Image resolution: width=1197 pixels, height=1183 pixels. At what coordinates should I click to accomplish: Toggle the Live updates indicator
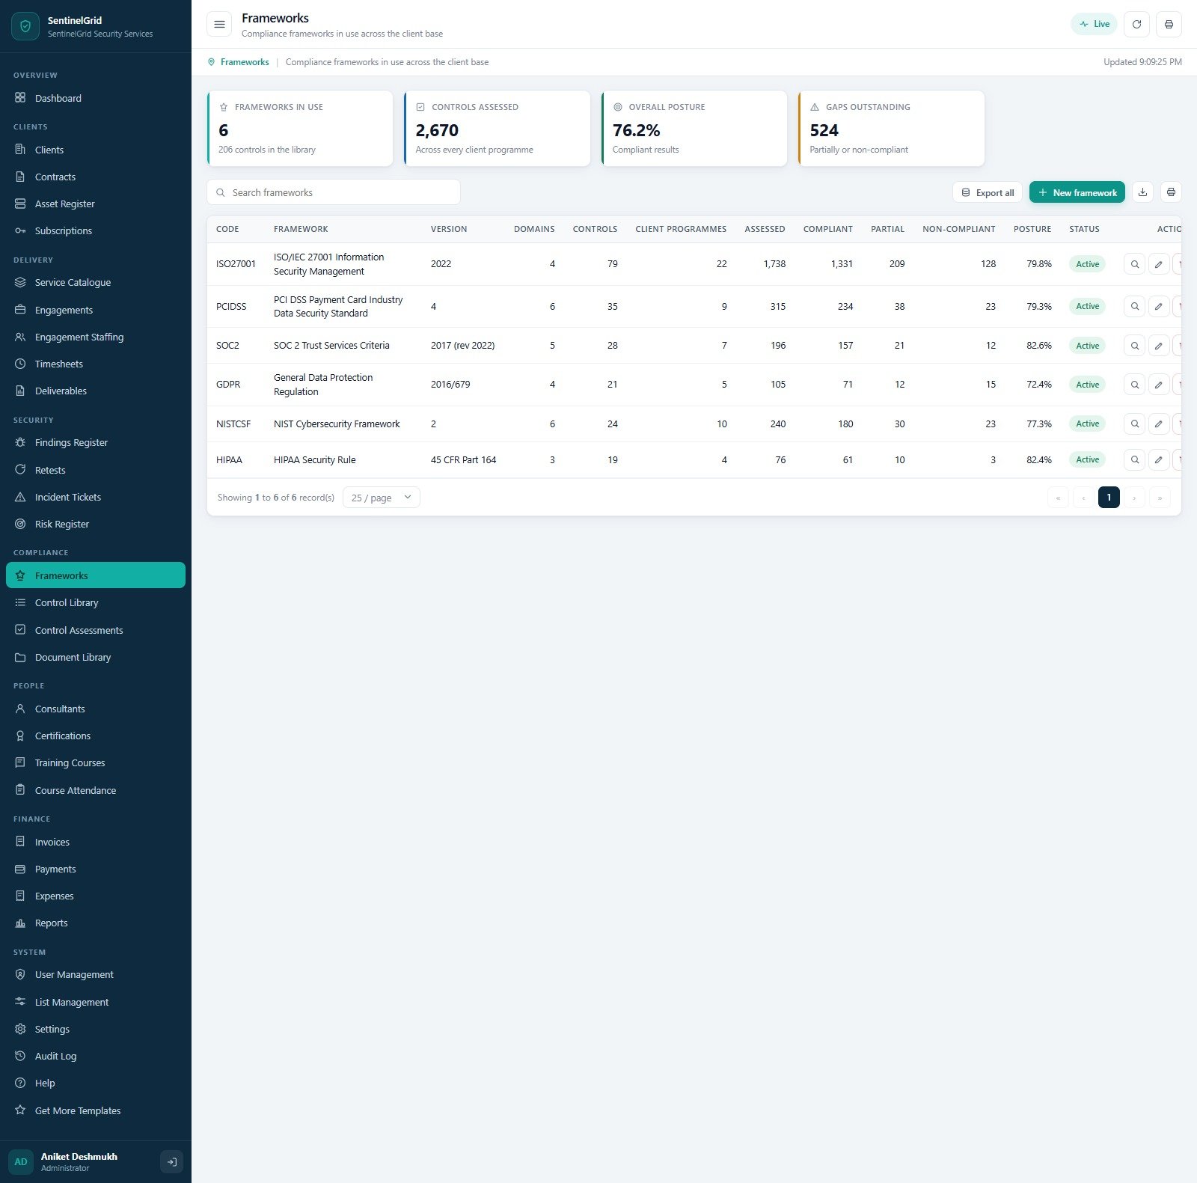click(1094, 24)
